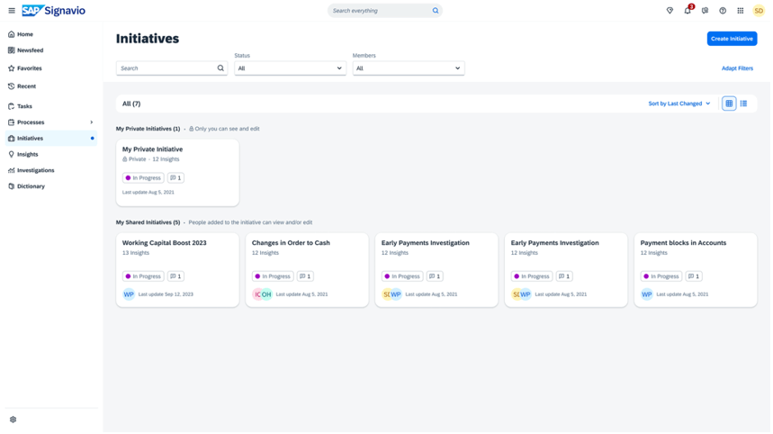Click the settings gear in sidebar
773x434 pixels.
tap(13, 420)
